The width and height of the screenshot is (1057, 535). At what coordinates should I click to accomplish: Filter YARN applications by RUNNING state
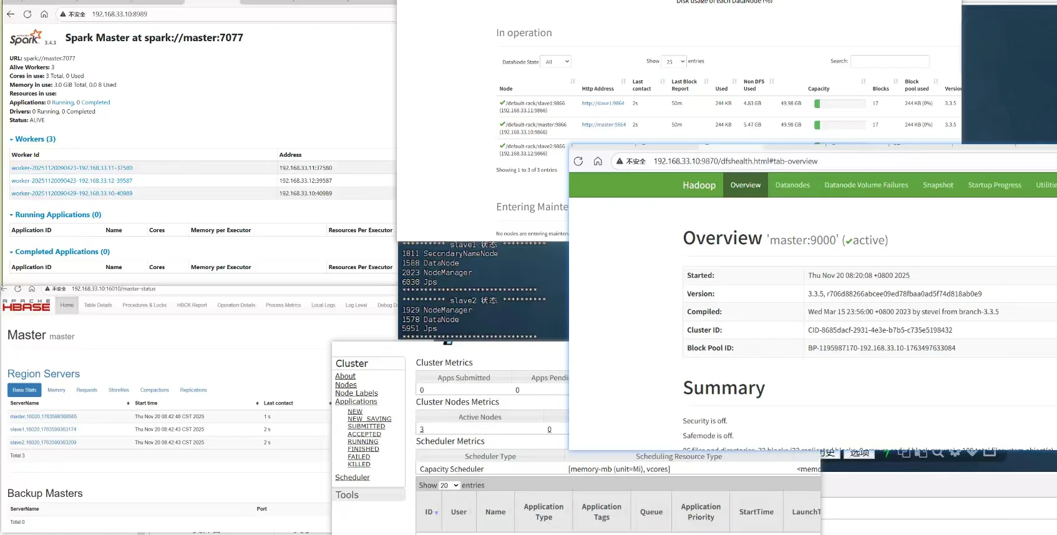pos(363,442)
